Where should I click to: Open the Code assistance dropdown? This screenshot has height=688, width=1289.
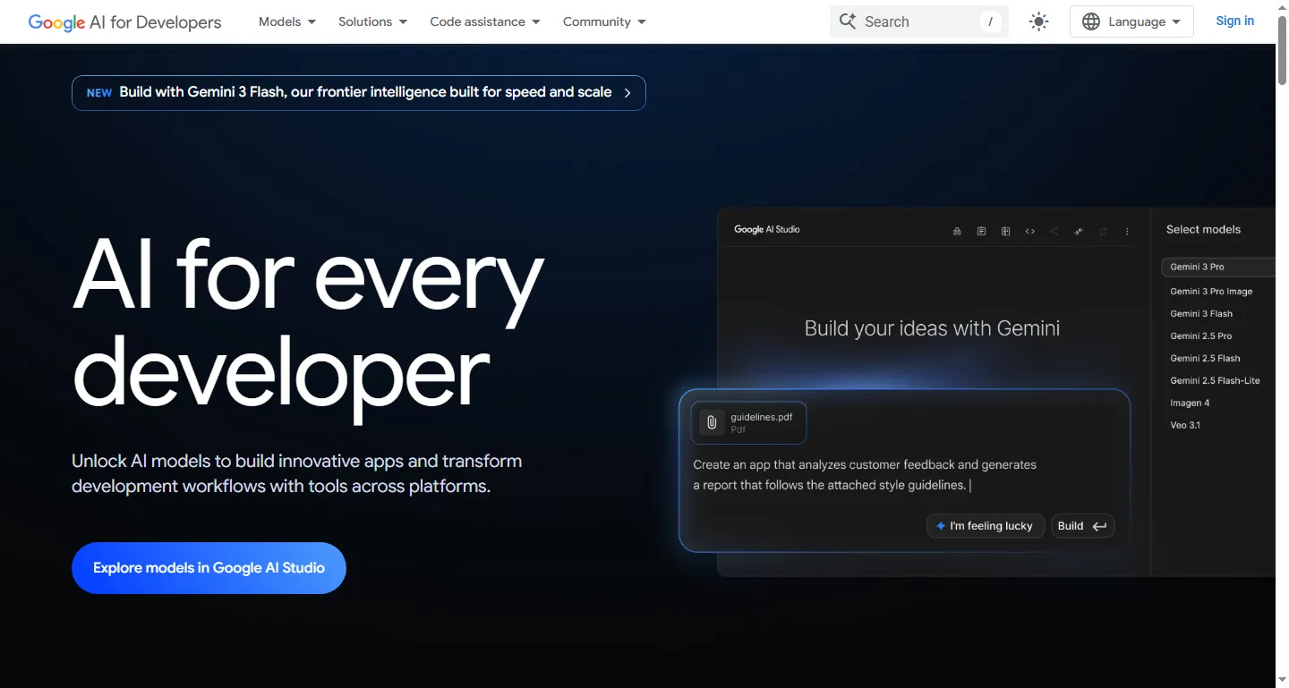(485, 21)
